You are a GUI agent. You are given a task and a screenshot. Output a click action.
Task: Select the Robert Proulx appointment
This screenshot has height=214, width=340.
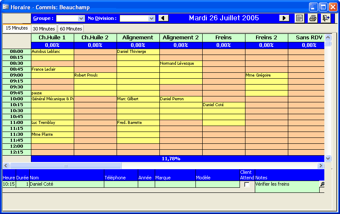point(95,75)
